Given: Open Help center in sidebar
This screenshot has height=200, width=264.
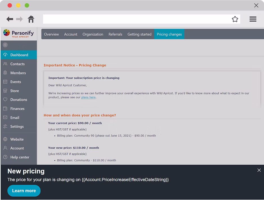Looking at the screenshot, I should [19, 157].
